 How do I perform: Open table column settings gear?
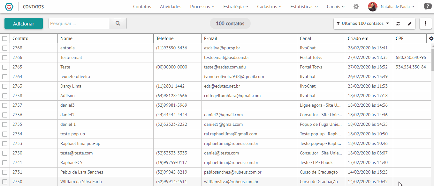pyautogui.click(x=431, y=39)
